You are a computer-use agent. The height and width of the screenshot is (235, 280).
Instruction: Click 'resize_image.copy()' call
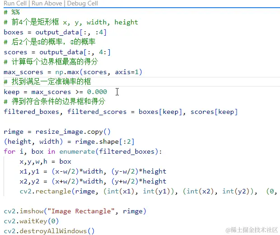73,132
